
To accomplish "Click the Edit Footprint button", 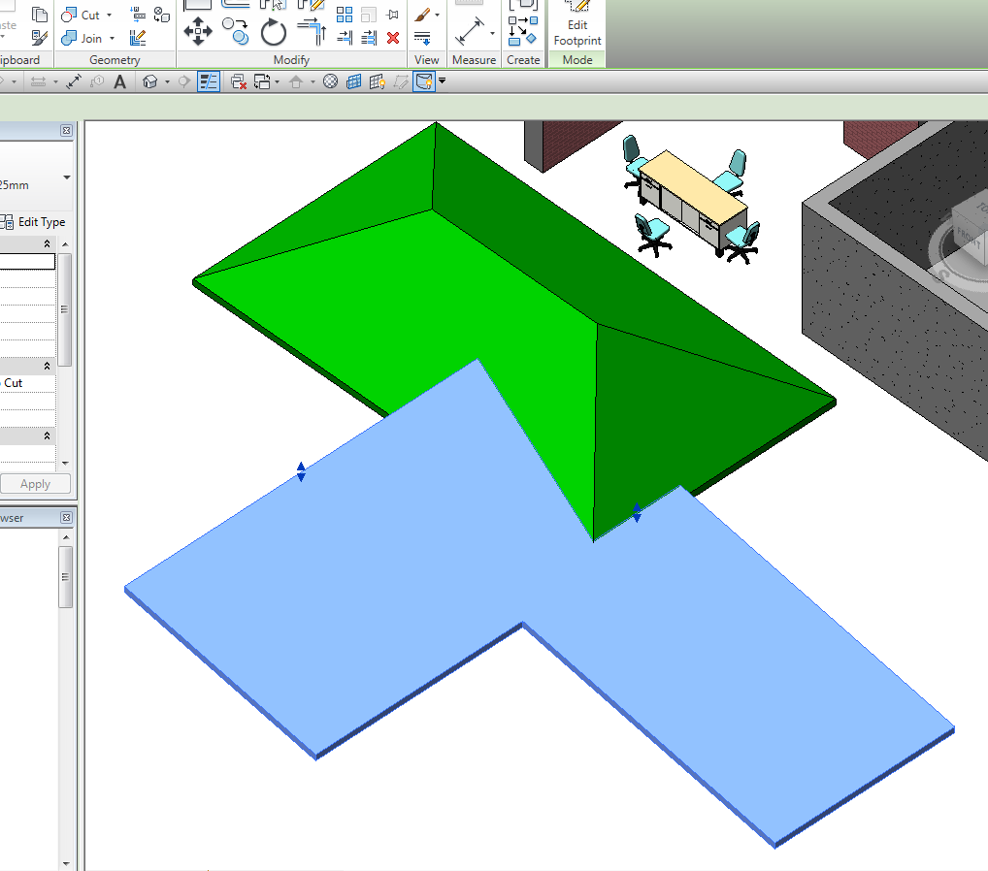I will 577,24.
